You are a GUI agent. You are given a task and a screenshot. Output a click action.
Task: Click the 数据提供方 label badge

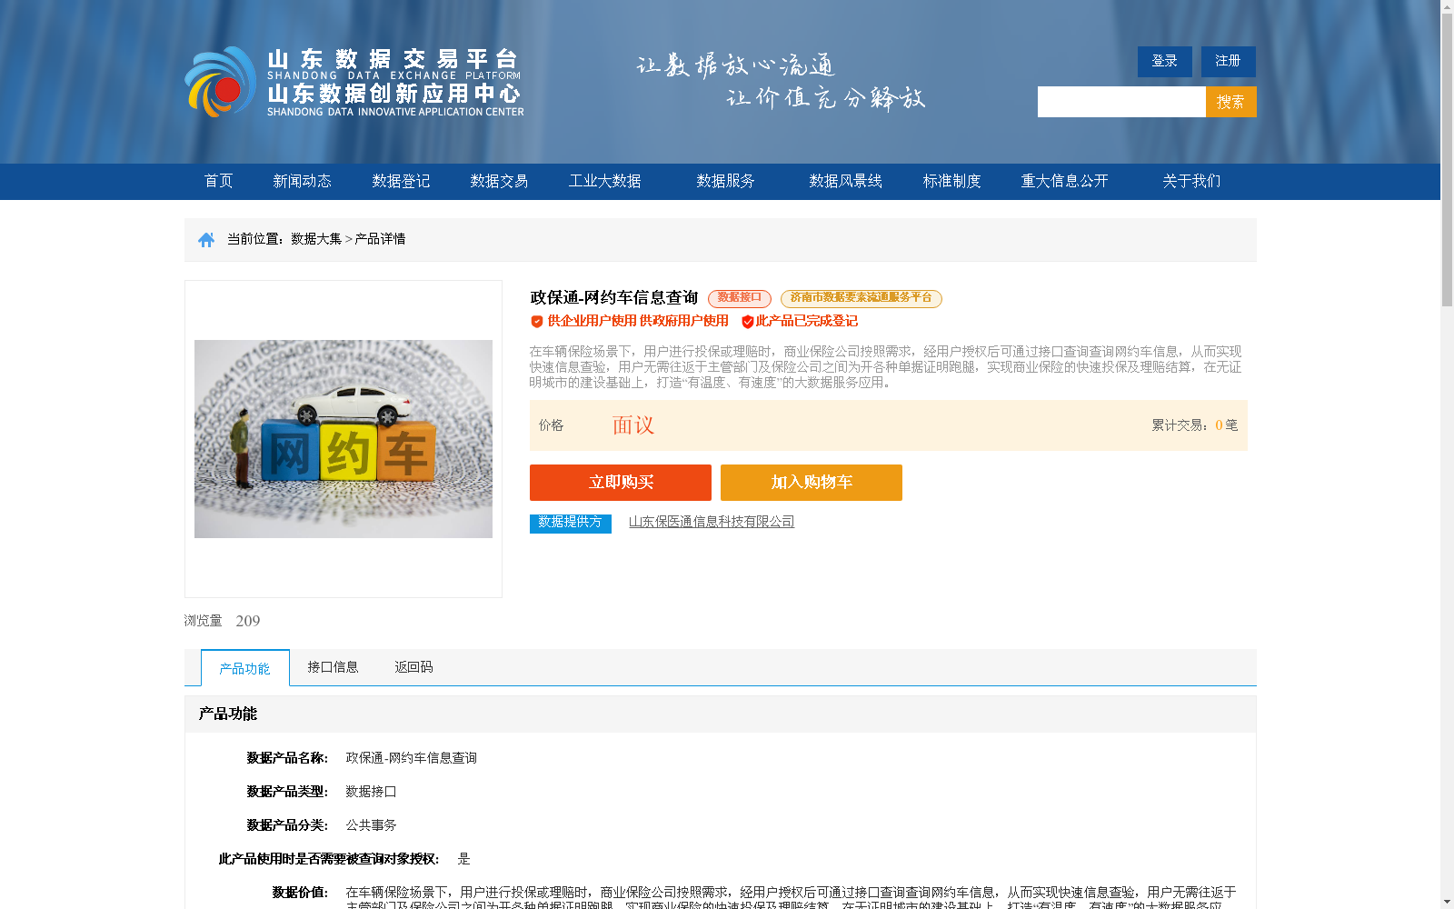(571, 523)
